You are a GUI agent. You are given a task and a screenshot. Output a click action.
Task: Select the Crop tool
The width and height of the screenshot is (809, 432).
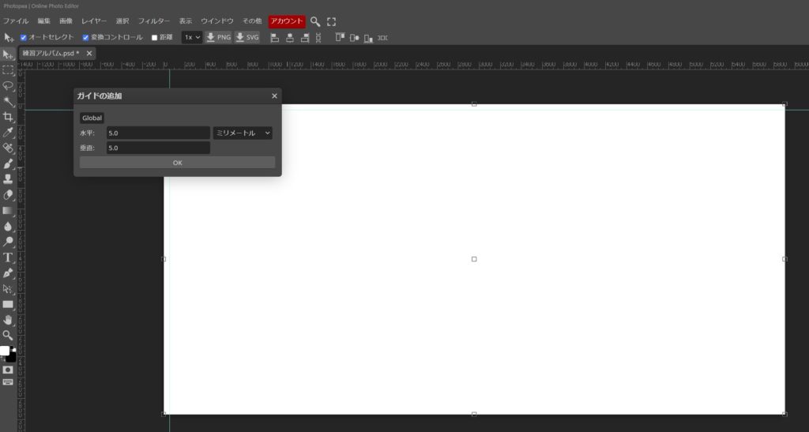8,116
